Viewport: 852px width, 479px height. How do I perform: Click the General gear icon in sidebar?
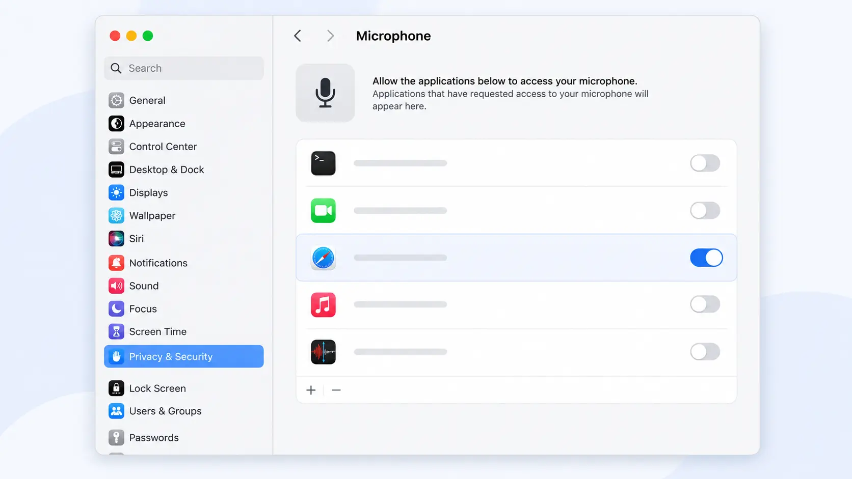pos(116,100)
